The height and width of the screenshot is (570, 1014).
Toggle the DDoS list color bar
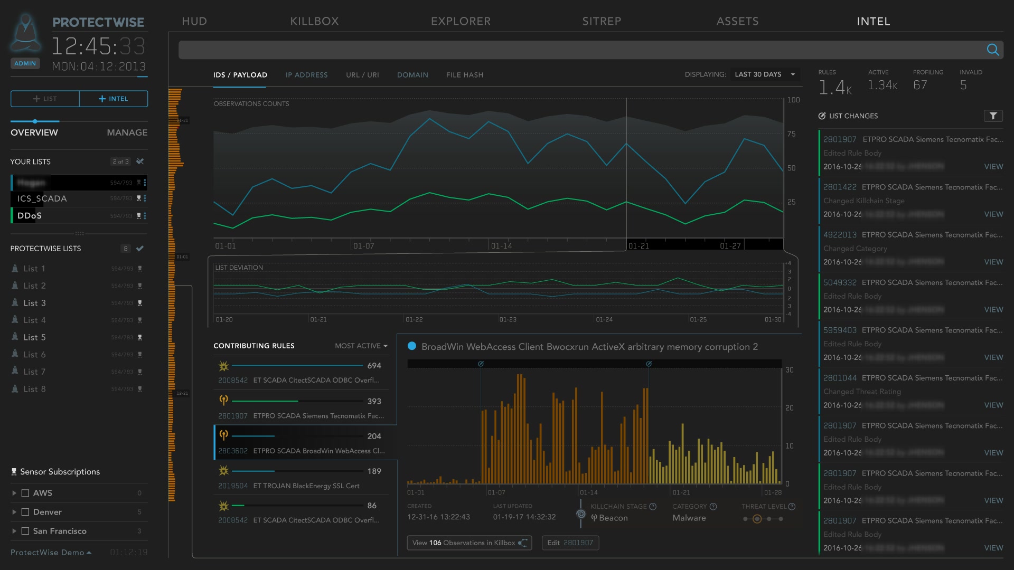[x=12, y=215]
